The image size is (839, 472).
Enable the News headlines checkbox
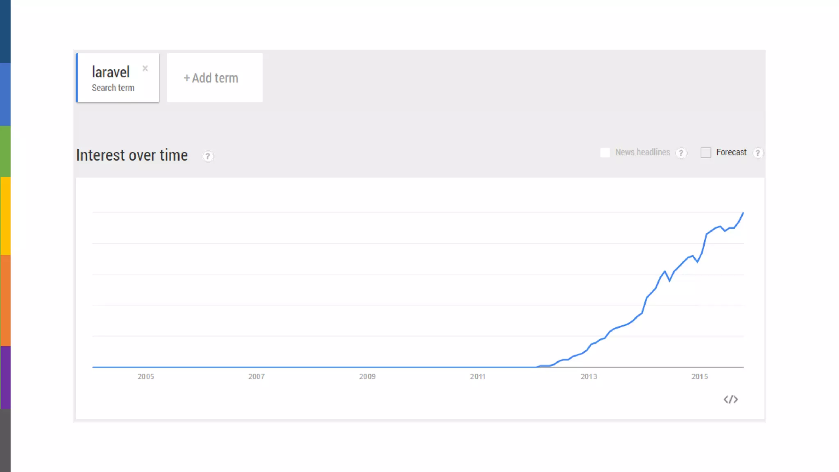[x=605, y=153]
